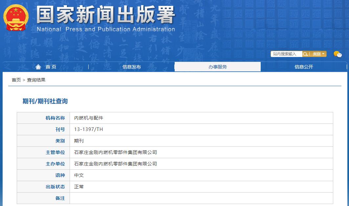Click the 主管单位 label cell

point(43,152)
